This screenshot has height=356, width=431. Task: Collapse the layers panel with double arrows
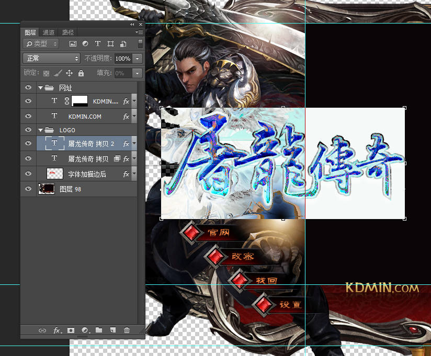click(x=132, y=25)
